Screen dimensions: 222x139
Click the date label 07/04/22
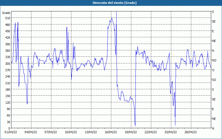[51, 132]
